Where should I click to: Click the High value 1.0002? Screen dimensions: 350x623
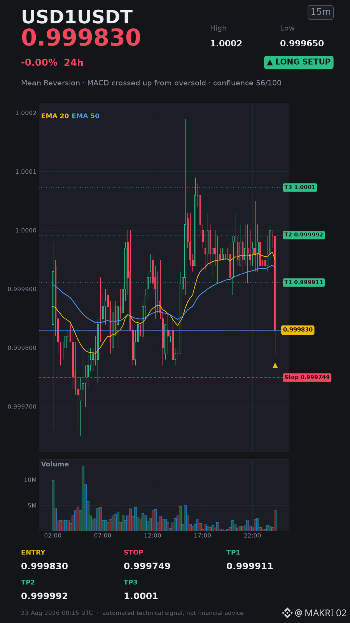click(226, 44)
